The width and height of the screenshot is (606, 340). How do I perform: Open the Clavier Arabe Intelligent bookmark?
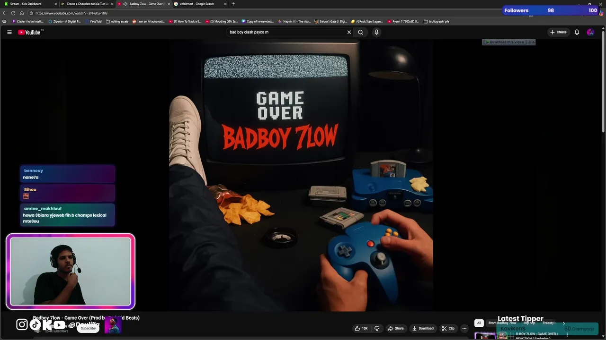click(x=27, y=21)
